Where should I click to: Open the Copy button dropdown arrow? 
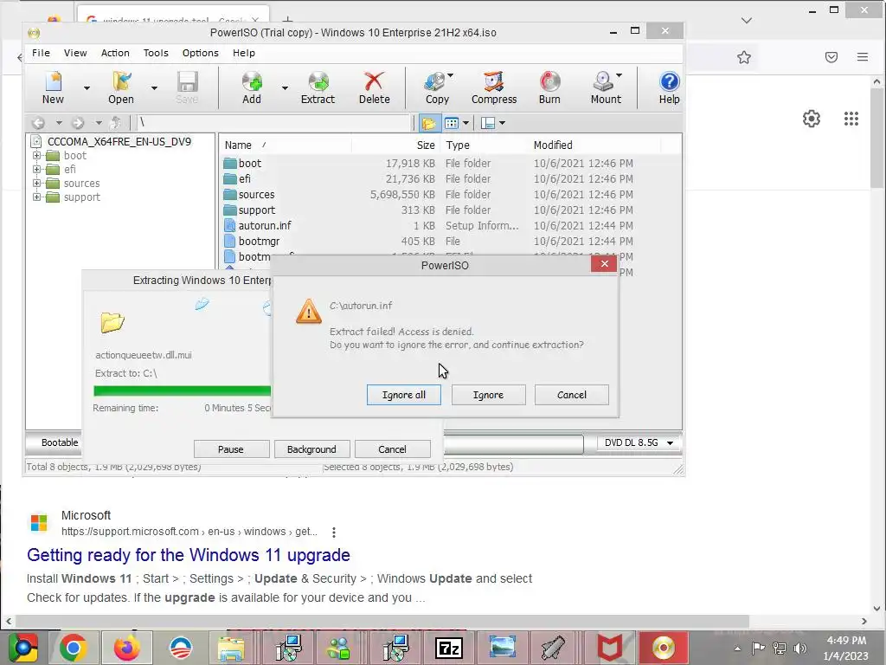pos(450,75)
